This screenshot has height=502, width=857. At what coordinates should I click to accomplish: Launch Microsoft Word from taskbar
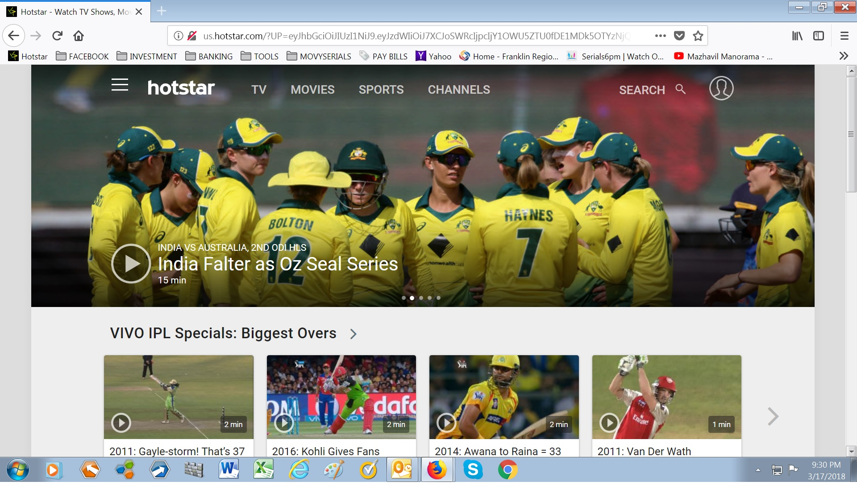pos(229,470)
